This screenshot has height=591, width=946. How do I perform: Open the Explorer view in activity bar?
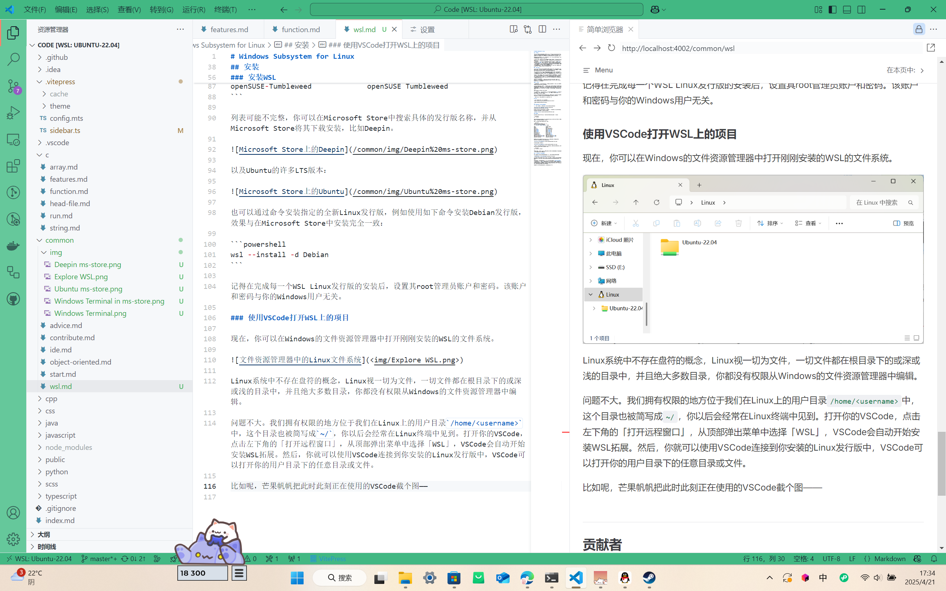pos(13,33)
